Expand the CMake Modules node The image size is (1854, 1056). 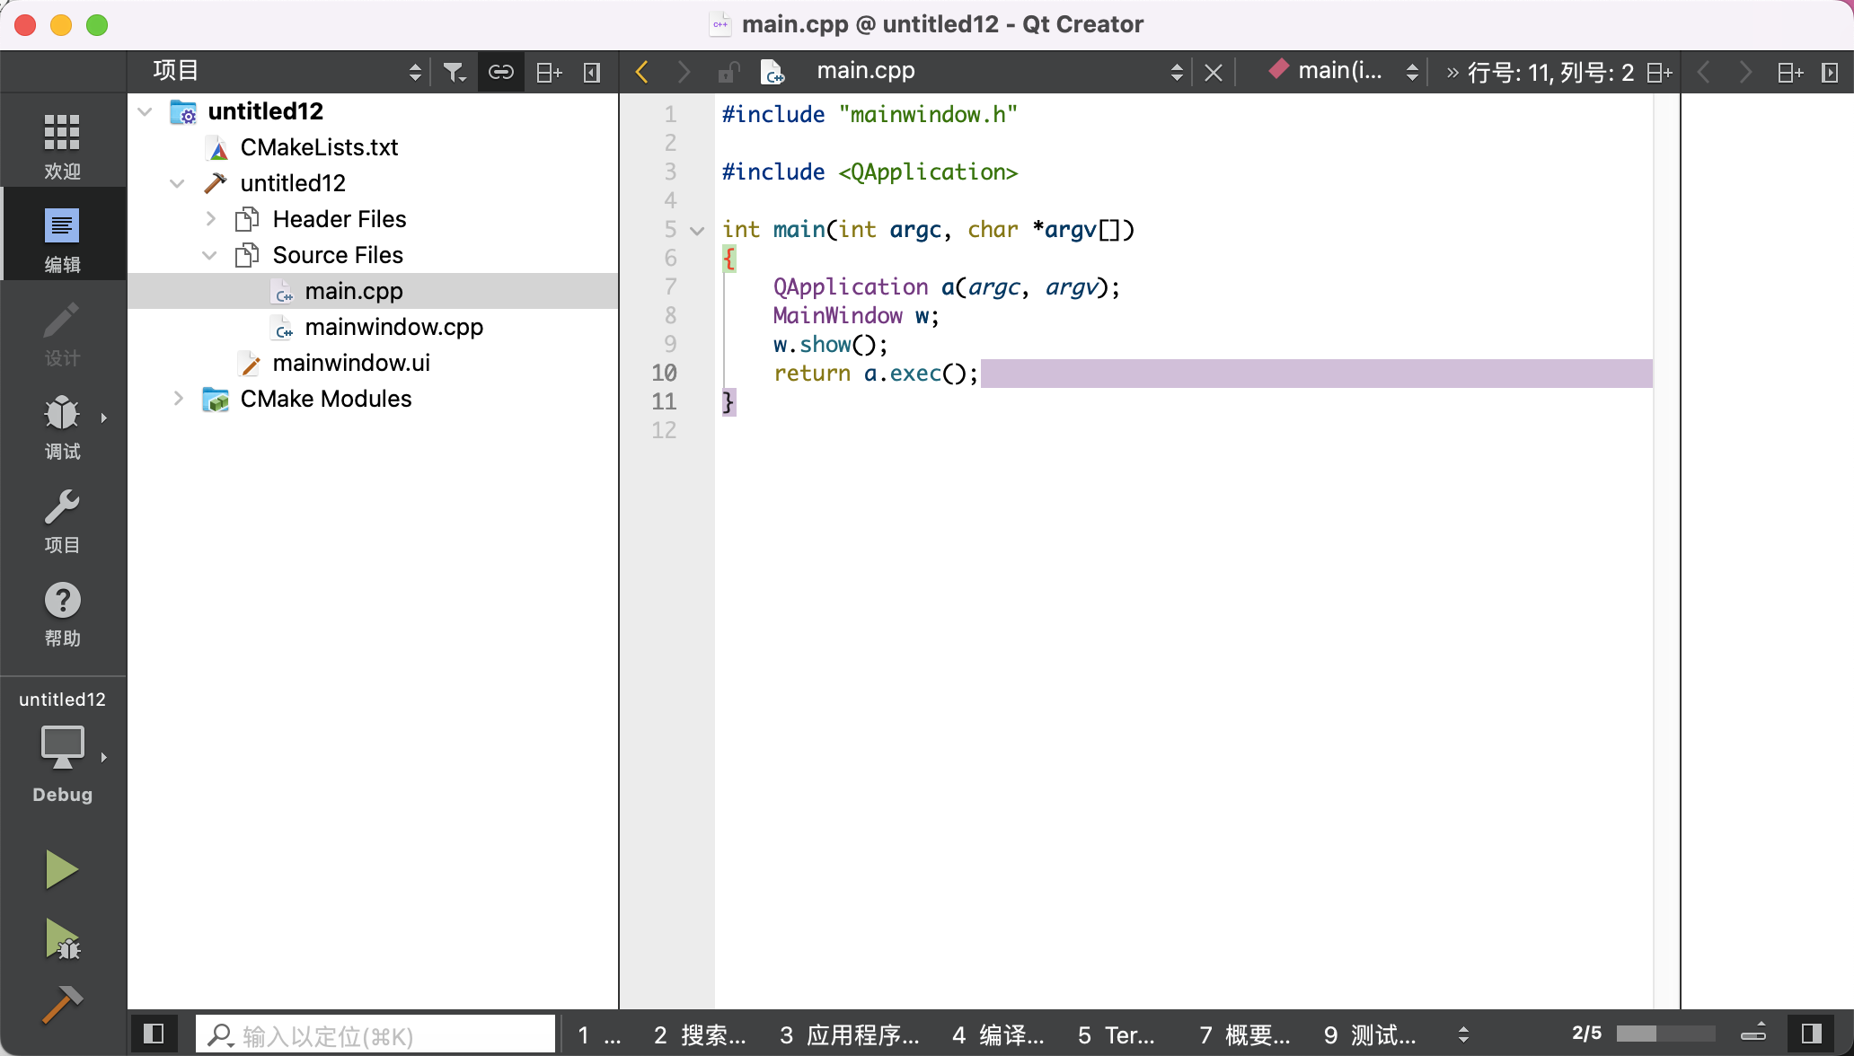pos(178,399)
